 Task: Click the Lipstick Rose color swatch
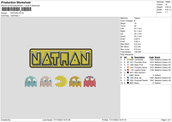[x=128, y=70]
